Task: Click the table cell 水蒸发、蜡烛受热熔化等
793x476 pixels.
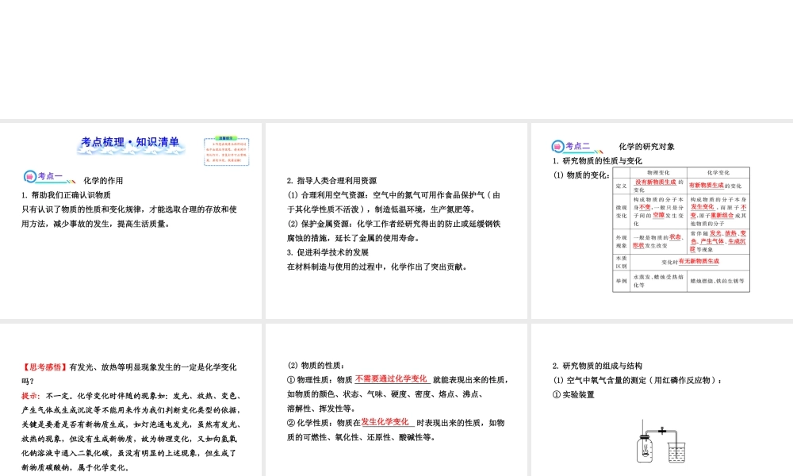Action: 658,281
